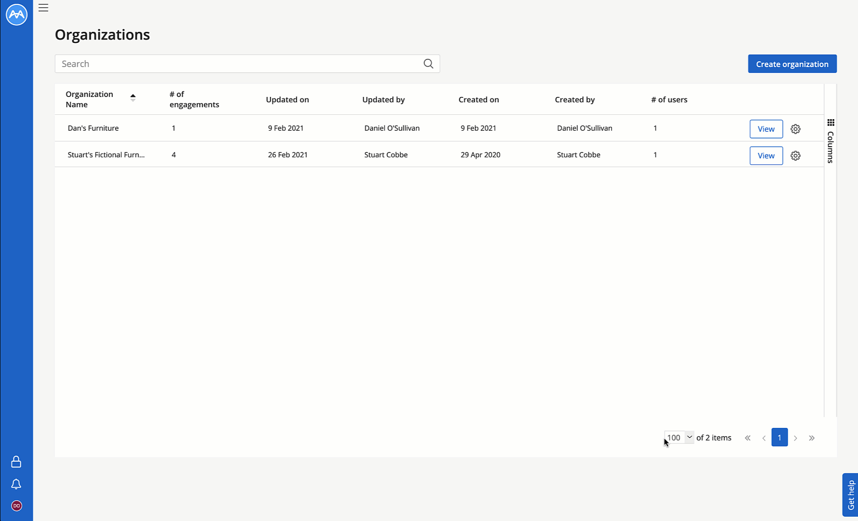Go to previous page
This screenshot has width=858, height=521.
pos(764,438)
